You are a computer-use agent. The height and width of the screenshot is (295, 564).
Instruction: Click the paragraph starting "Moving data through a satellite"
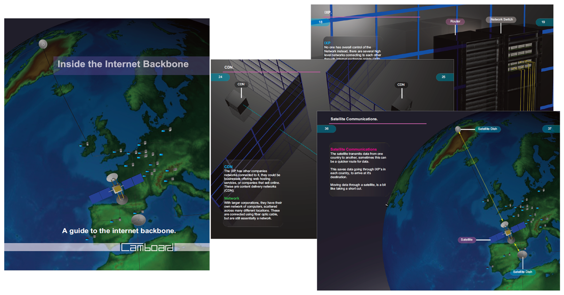click(358, 186)
